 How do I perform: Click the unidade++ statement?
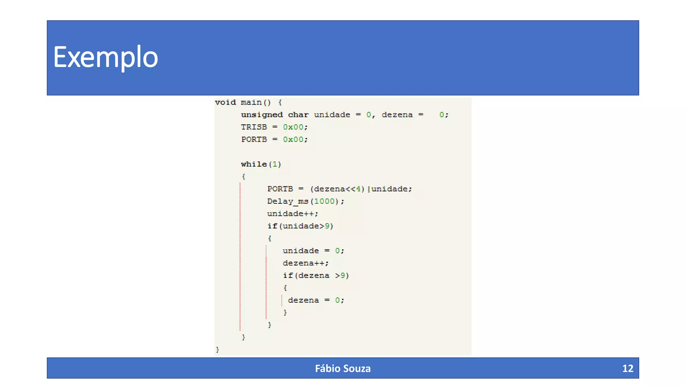tap(292, 214)
